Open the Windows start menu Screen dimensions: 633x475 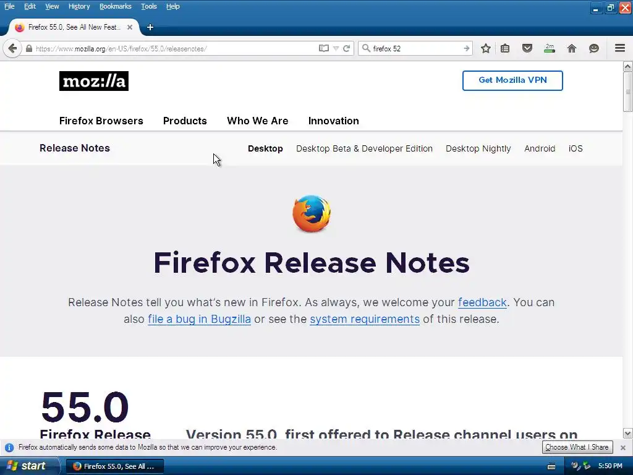pos(28,466)
